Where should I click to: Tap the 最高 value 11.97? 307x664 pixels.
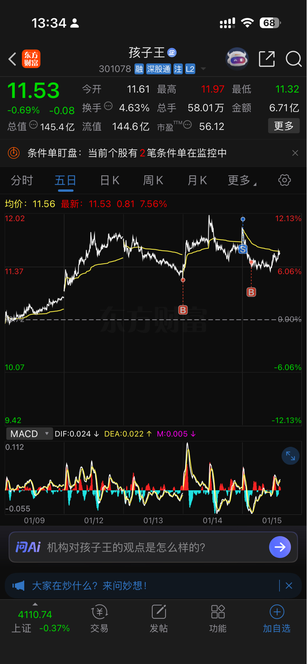[213, 89]
